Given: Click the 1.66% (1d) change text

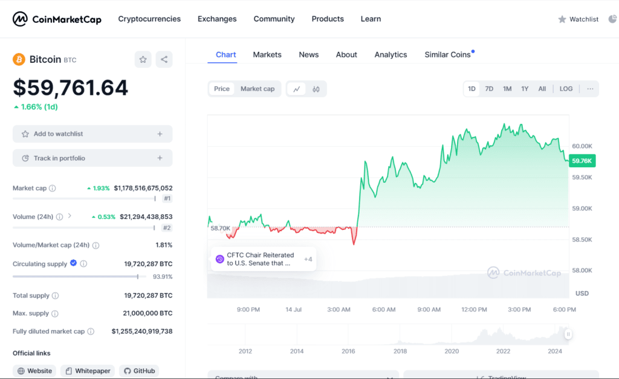Looking at the screenshot, I should [x=36, y=107].
